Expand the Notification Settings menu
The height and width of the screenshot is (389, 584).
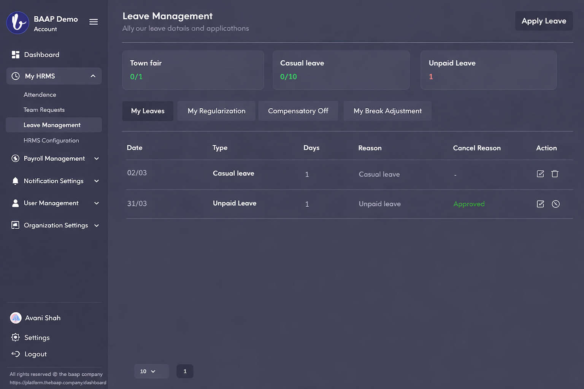pyautogui.click(x=97, y=181)
